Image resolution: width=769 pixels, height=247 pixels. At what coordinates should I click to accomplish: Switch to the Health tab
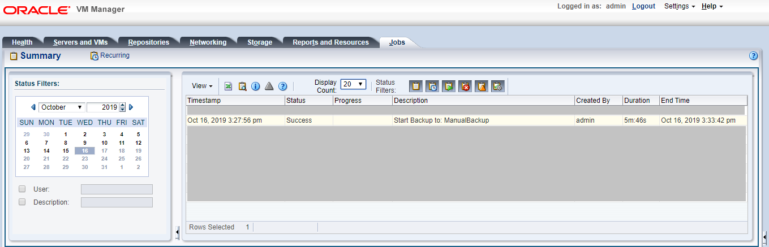point(23,42)
